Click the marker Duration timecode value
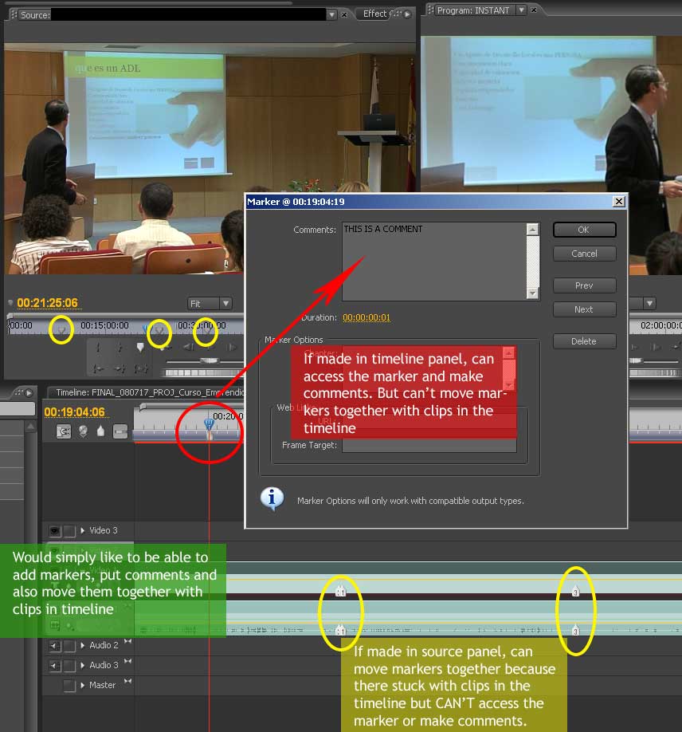This screenshot has width=682, height=732. click(x=366, y=317)
